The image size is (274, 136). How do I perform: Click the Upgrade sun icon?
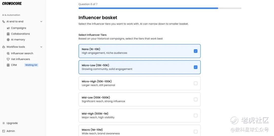click(4, 123)
